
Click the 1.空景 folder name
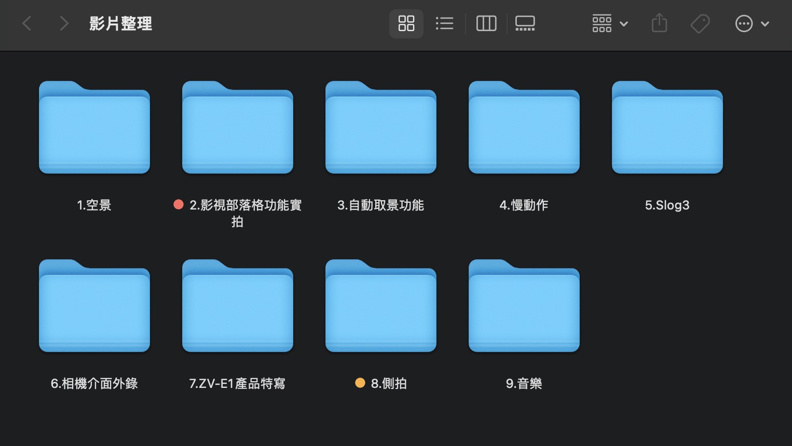point(94,205)
